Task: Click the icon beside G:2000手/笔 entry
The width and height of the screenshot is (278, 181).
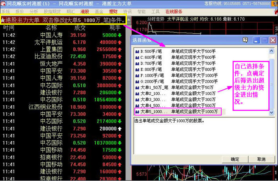Action: point(137,81)
